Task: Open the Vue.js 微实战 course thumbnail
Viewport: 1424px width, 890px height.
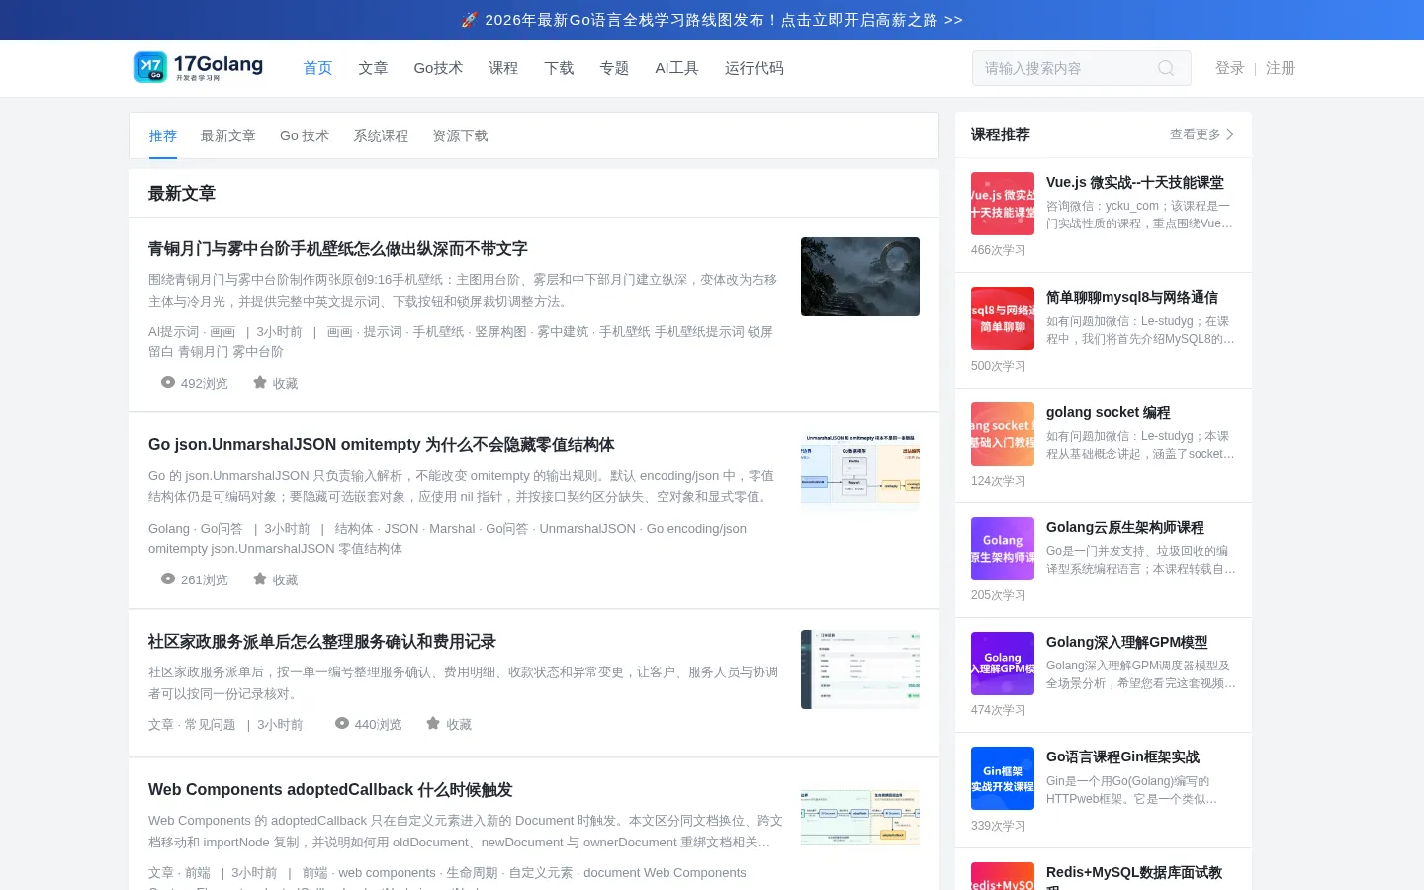Action: 1003,204
